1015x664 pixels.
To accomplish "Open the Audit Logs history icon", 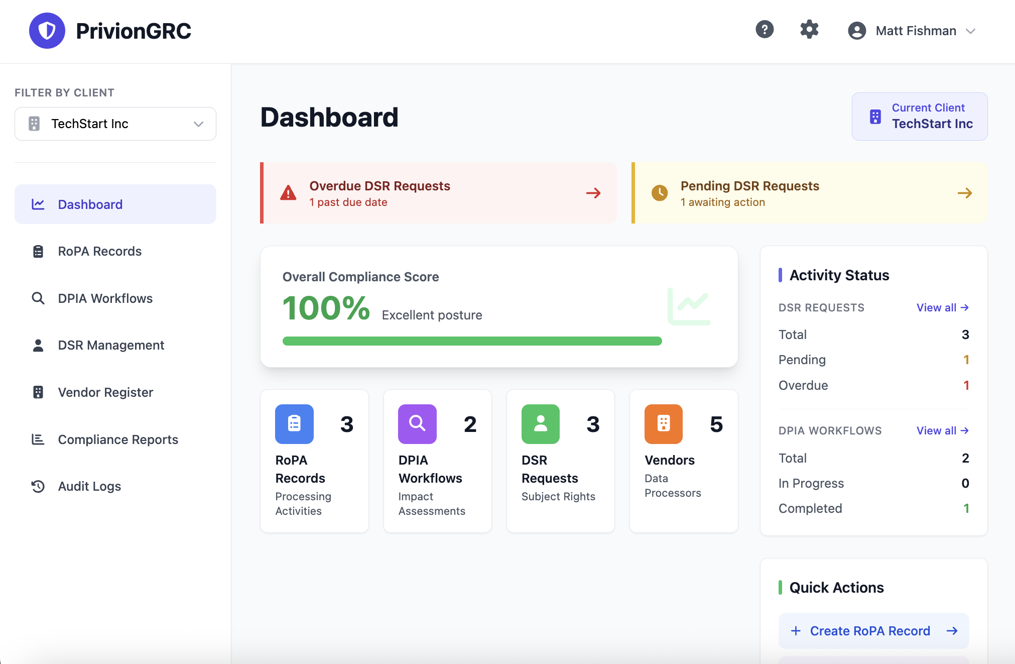I will point(38,486).
